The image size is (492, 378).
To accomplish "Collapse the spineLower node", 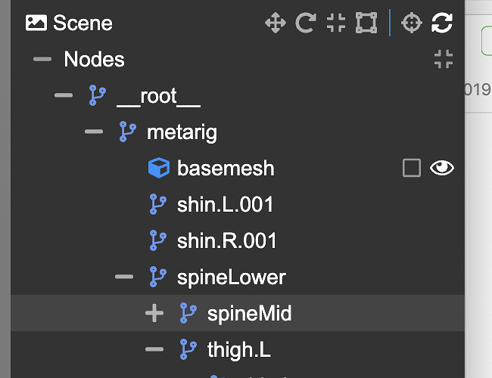I will click(x=124, y=277).
